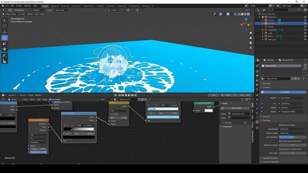This screenshot has height=173, width=308.
Task: Open the Blend Mode dropdown
Action: (293, 129)
